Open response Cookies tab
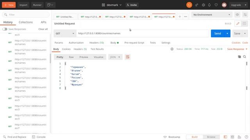The width and height of the screenshot is (250, 140). pos(66,49)
